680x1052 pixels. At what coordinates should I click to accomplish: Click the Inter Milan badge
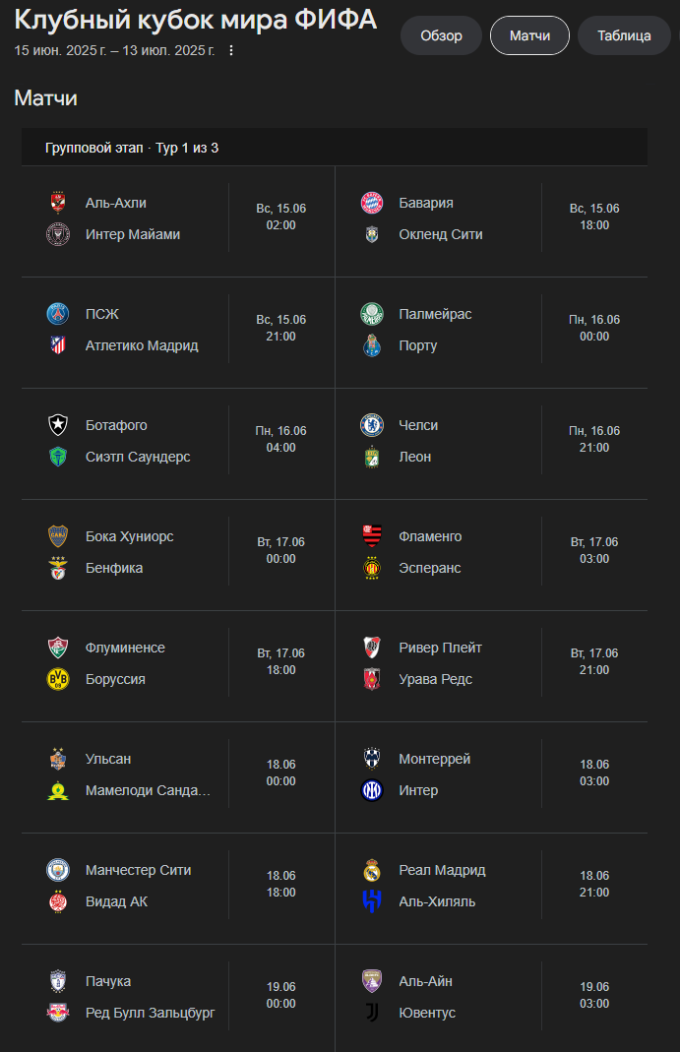[372, 790]
